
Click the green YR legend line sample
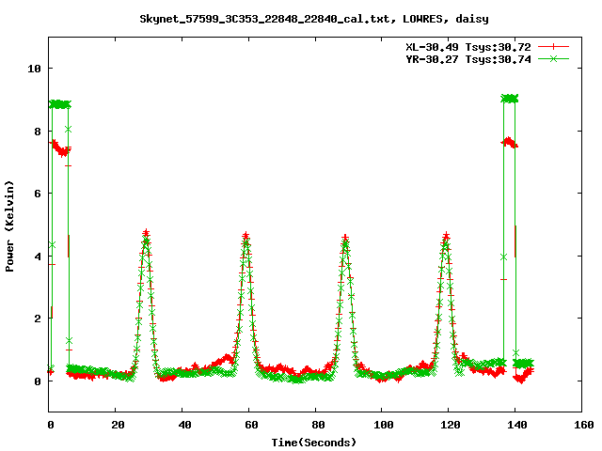(x=553, y=58)
